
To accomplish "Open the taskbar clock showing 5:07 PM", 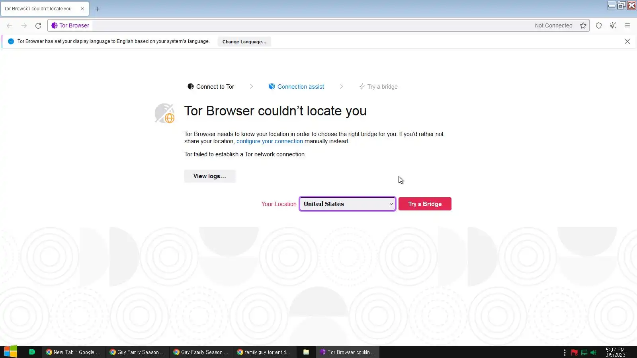I will [x=616, y=352].
